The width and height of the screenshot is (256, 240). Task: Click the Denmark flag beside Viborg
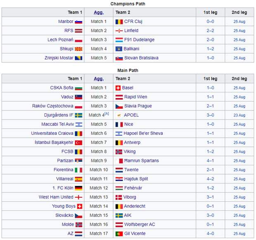tap(119, 198)
